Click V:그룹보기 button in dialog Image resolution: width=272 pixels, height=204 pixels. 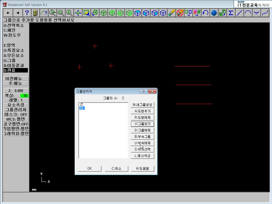click(142, 124)
